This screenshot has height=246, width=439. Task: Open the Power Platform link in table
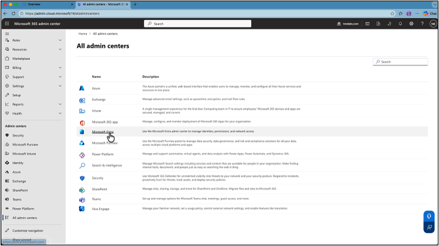103,154
